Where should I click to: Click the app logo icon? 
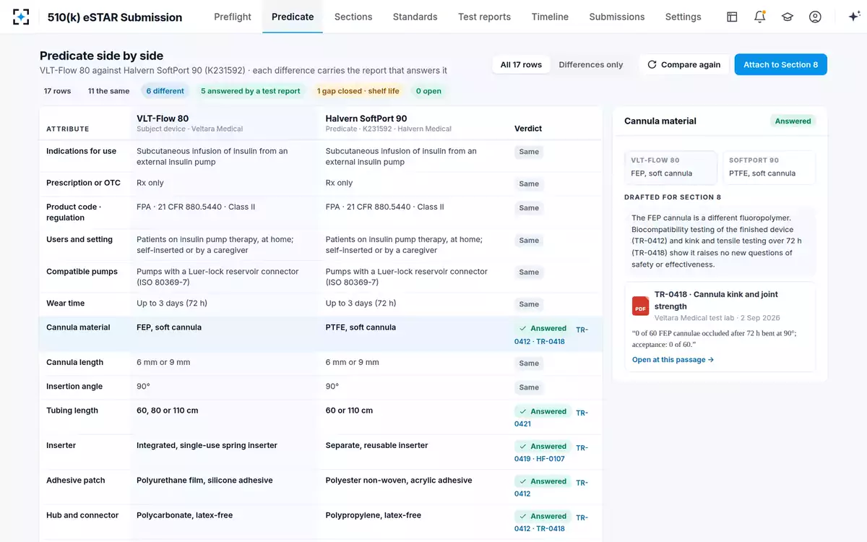pyautogui.click(x=21, y=17)
